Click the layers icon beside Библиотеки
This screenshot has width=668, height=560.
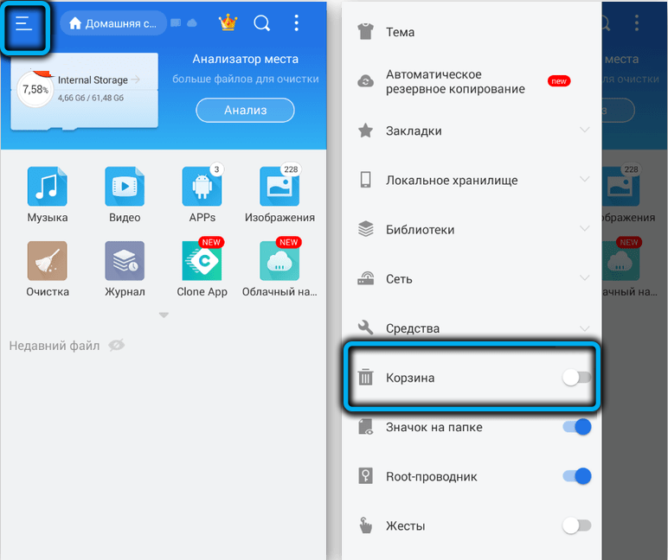(365, 229)
